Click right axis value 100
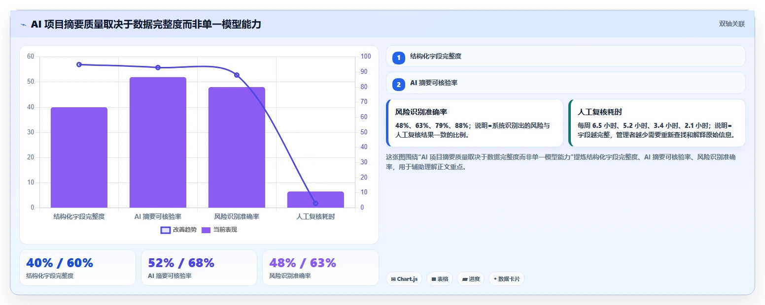This screenshot has height=305, width=765. (x=366, y=57)
